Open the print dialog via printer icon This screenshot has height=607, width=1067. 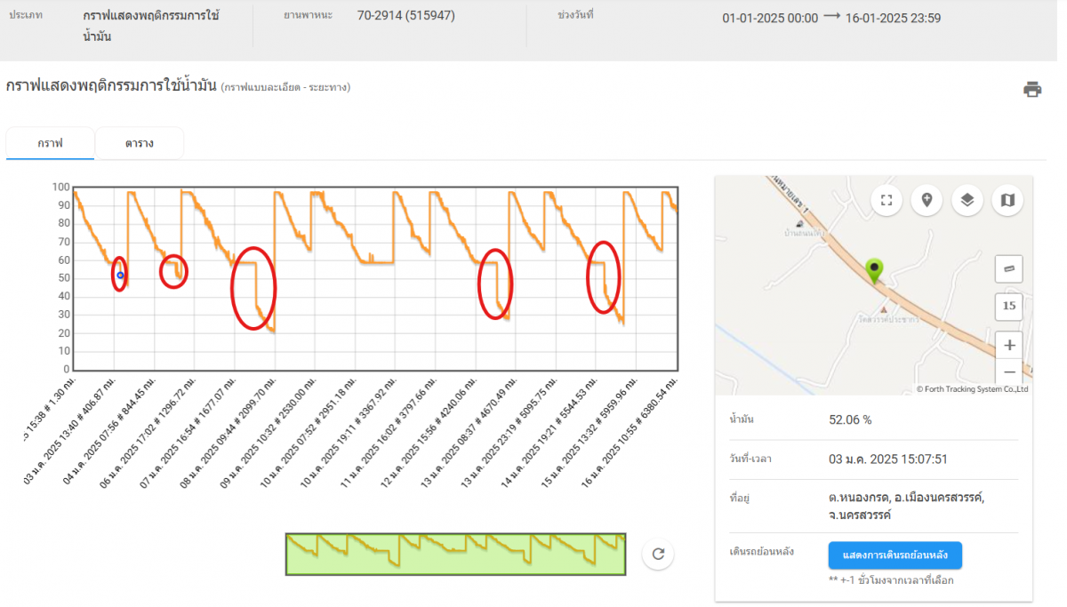click(x=1031, y=89)
